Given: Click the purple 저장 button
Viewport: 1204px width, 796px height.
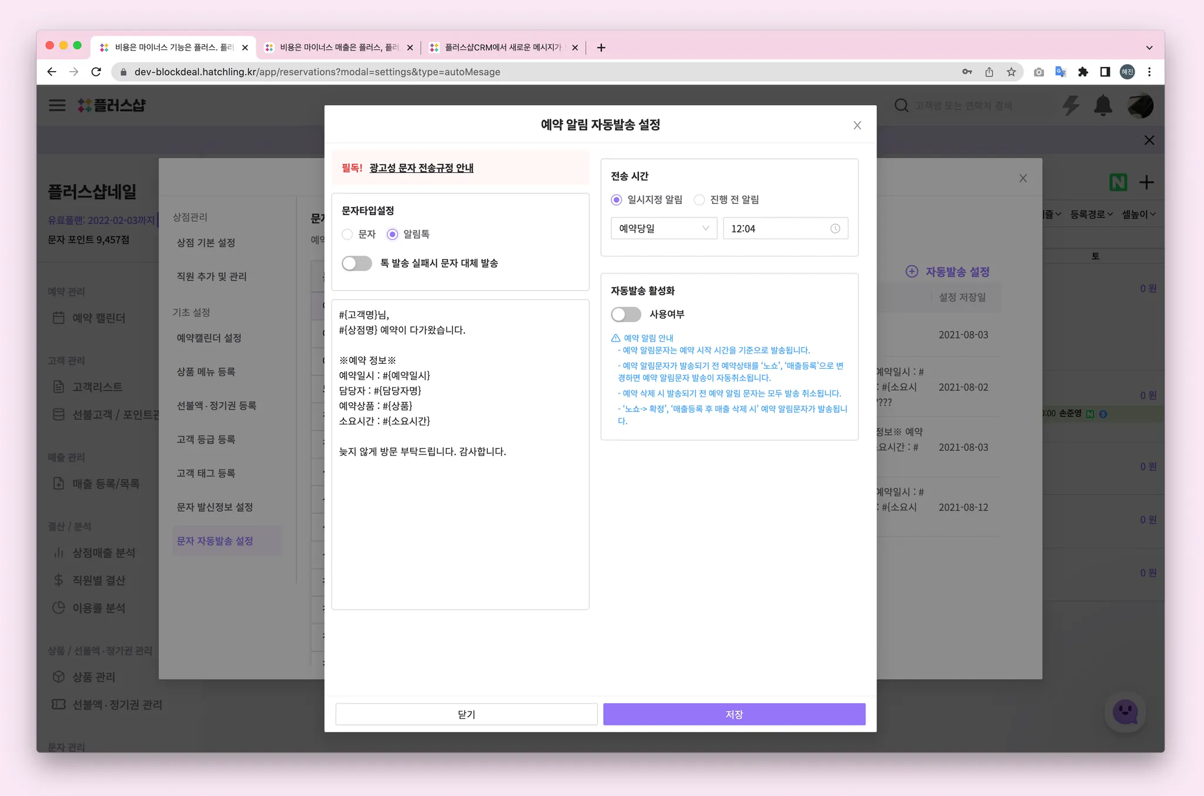Looking at the screenshot, I should 734,714.
